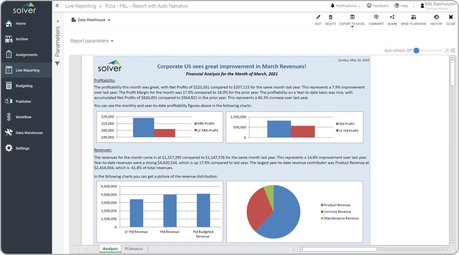Viewport: 459px width, 255px height.
Task: Expand the Report parameters section
Action: click(x=92, y=41)
